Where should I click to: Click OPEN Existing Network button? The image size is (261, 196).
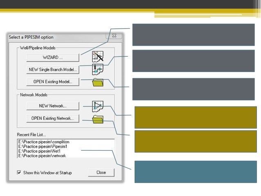tap(53, 118)
